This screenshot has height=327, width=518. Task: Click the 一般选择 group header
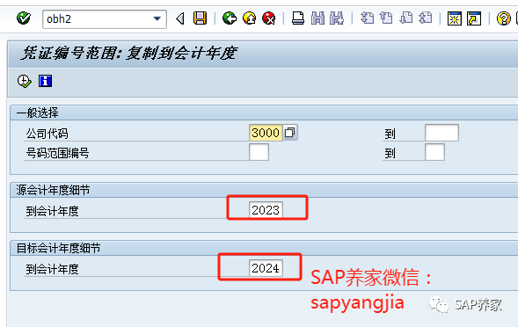tap(37, 113)
